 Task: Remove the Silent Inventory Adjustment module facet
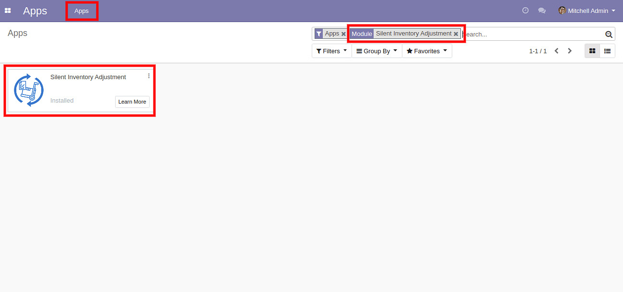[456, 34]
